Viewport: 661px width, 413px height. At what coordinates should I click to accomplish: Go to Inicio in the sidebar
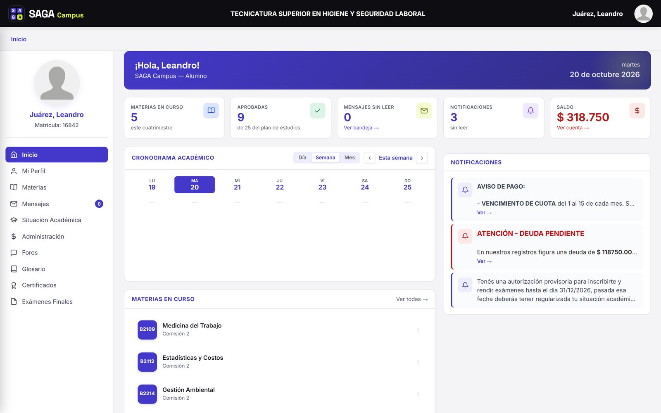57,154
